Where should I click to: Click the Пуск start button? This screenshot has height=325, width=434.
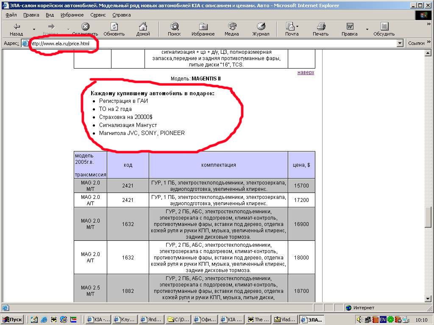click(x=13, y=319)
